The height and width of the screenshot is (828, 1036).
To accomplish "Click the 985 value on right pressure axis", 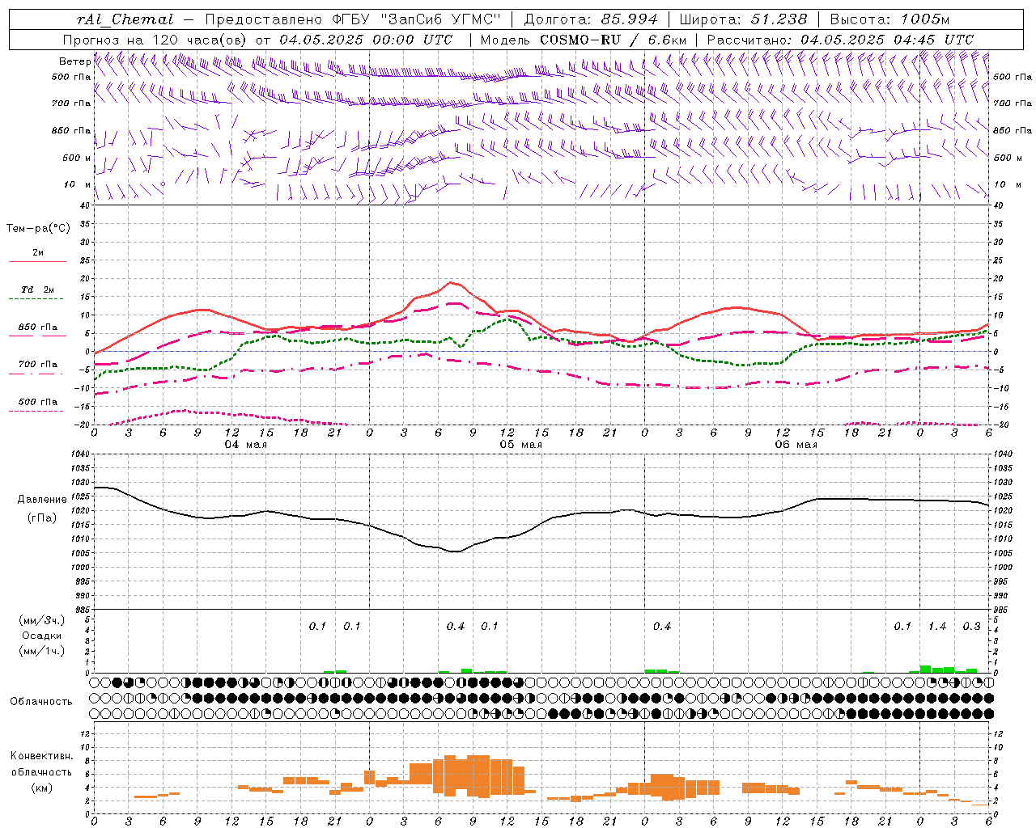I will coord(1001,610).
